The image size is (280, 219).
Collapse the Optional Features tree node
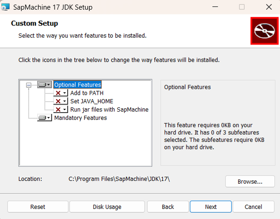coord(28,85)
